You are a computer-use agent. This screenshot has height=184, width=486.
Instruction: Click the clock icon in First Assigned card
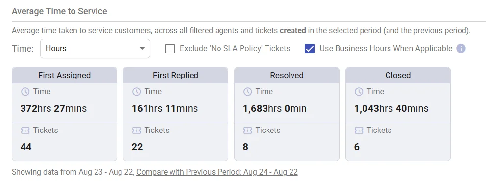click(x=25, y=92)
